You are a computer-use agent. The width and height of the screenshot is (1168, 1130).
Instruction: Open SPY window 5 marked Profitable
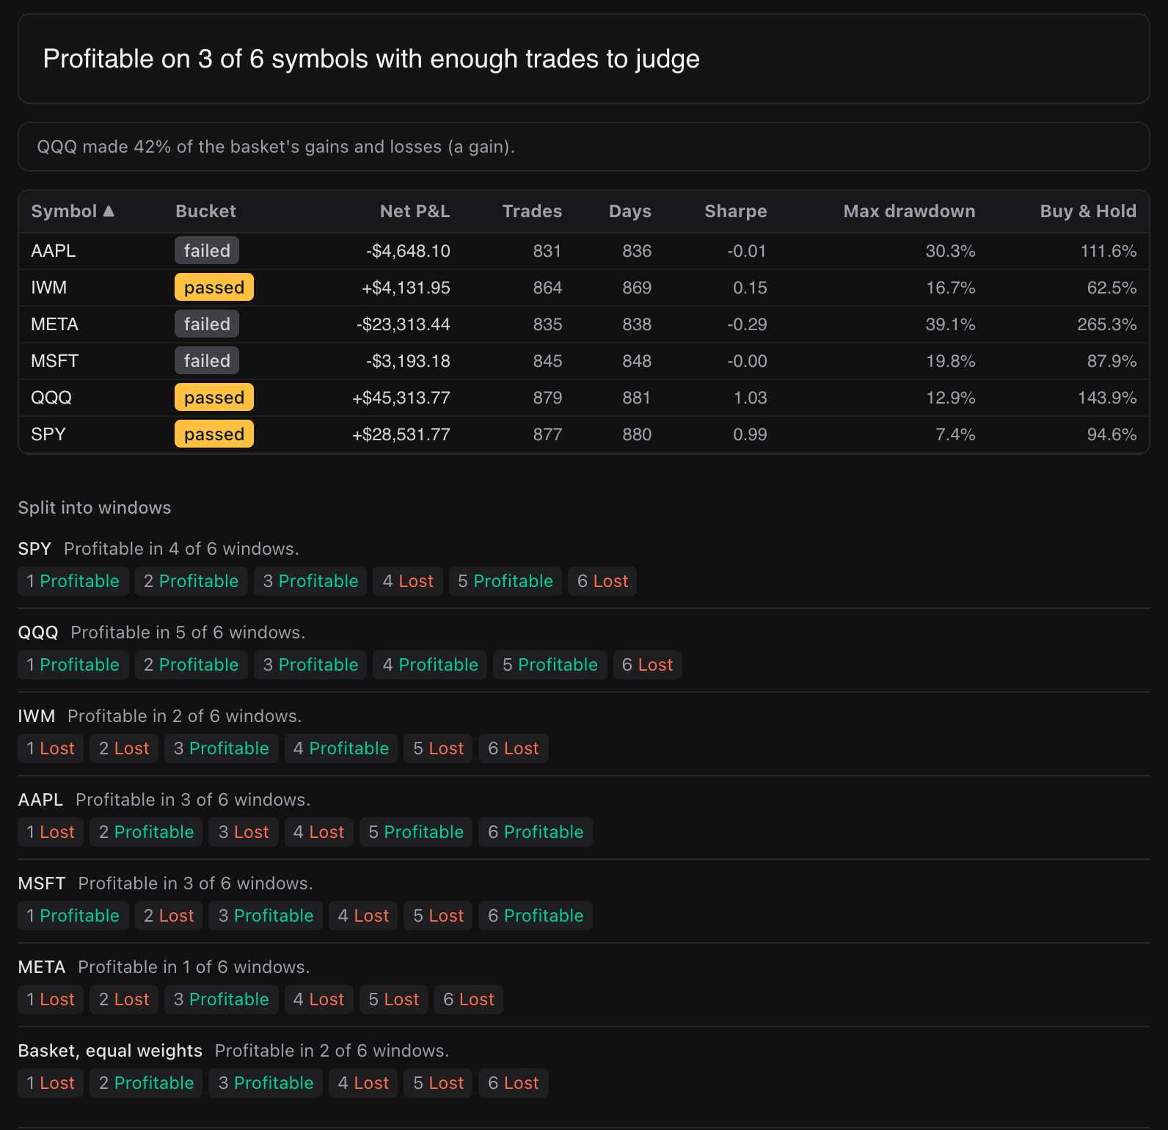(x=505, y=581)
